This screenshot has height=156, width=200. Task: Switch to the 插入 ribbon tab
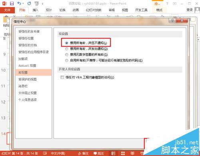click(x=36, y=10)
